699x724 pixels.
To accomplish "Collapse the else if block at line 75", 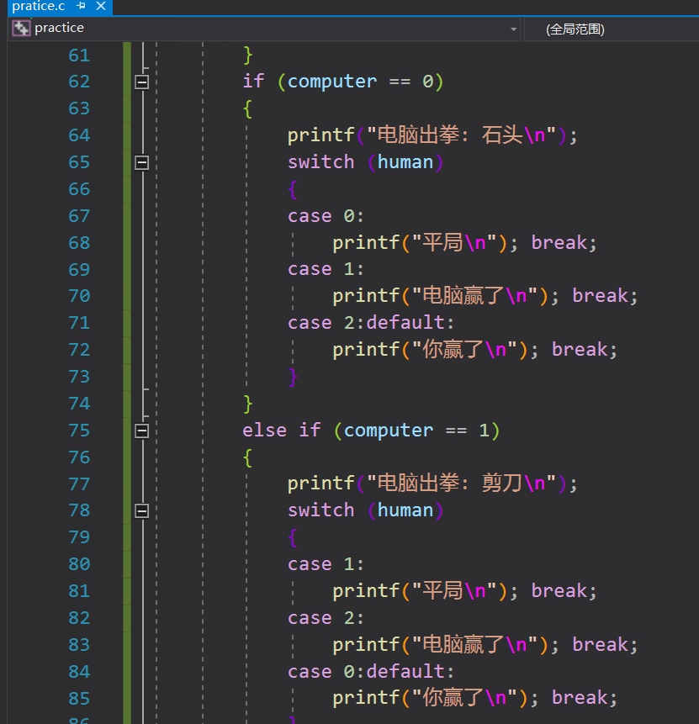I will point(142,431).
